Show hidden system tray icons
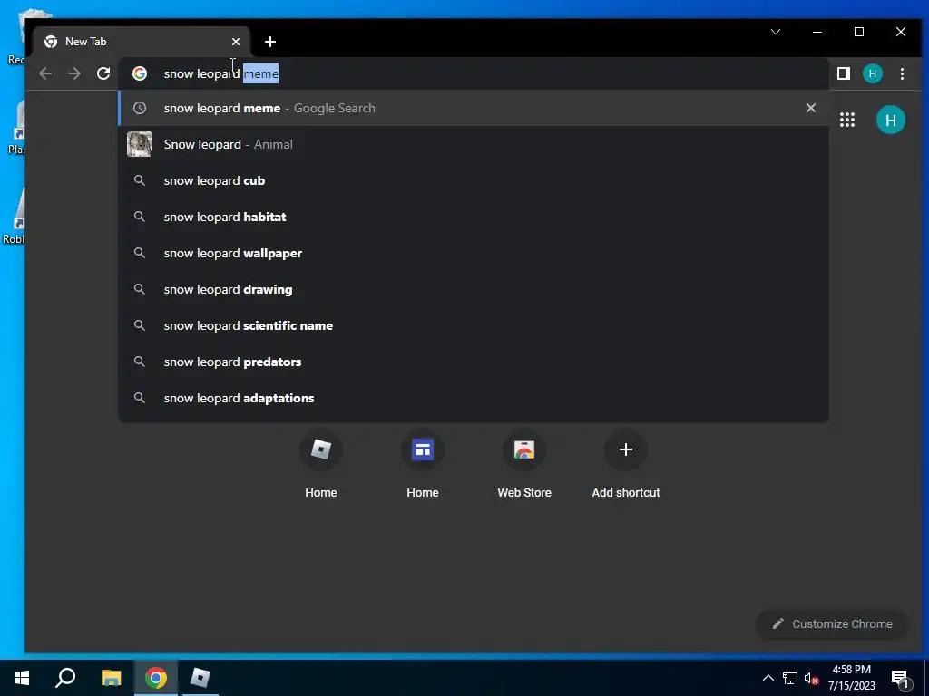 point(768,678)
